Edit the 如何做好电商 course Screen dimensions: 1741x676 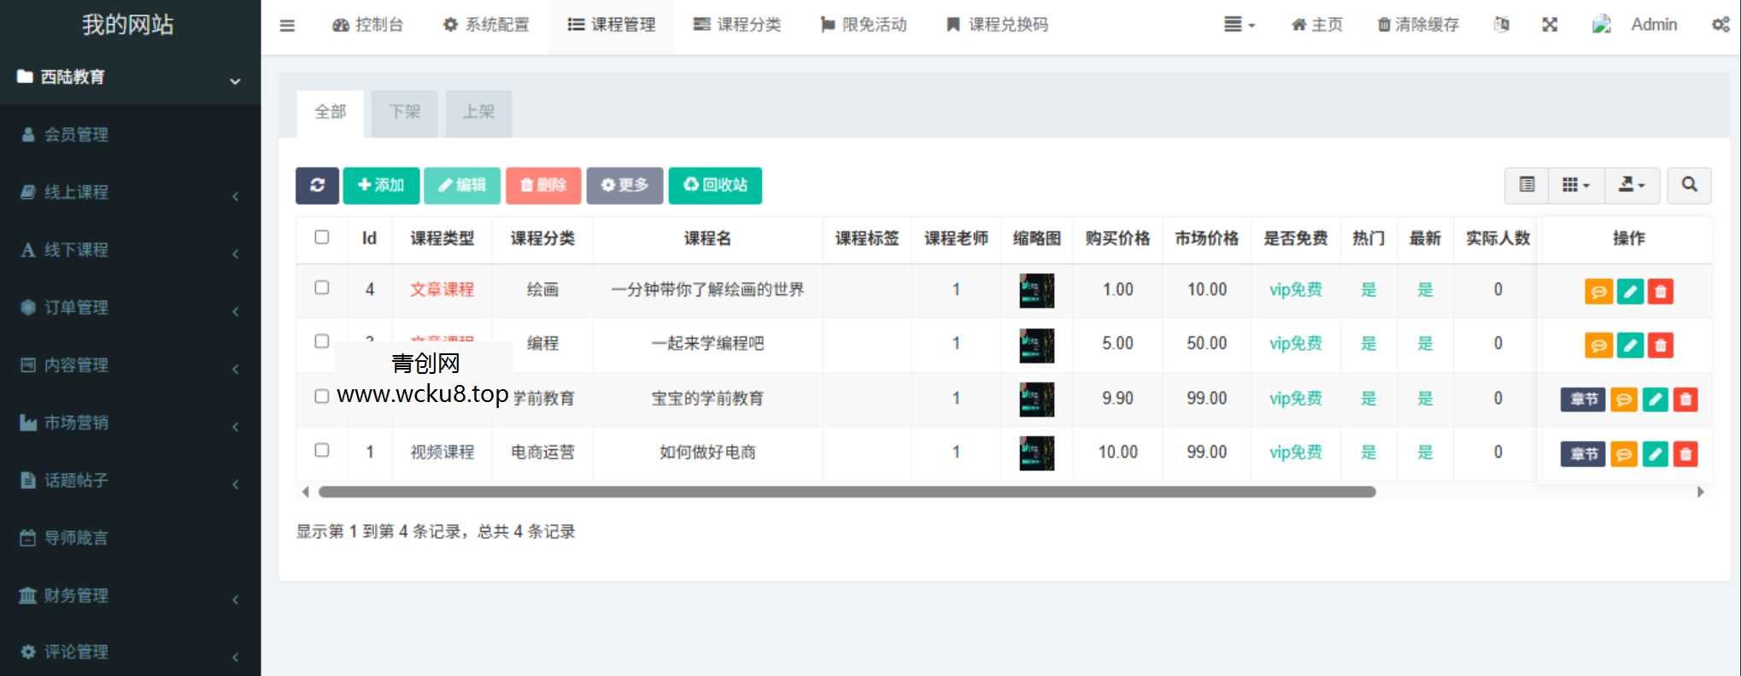pos(1655,454)
